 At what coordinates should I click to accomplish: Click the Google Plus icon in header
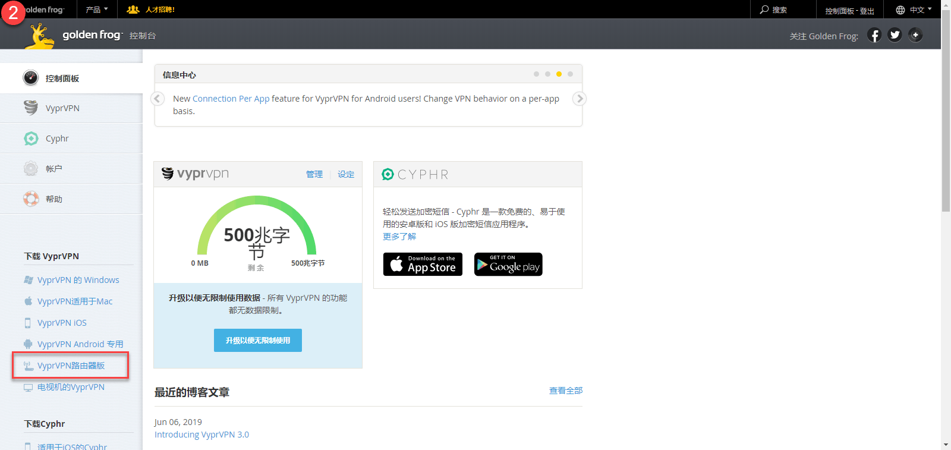coord(915,35)
